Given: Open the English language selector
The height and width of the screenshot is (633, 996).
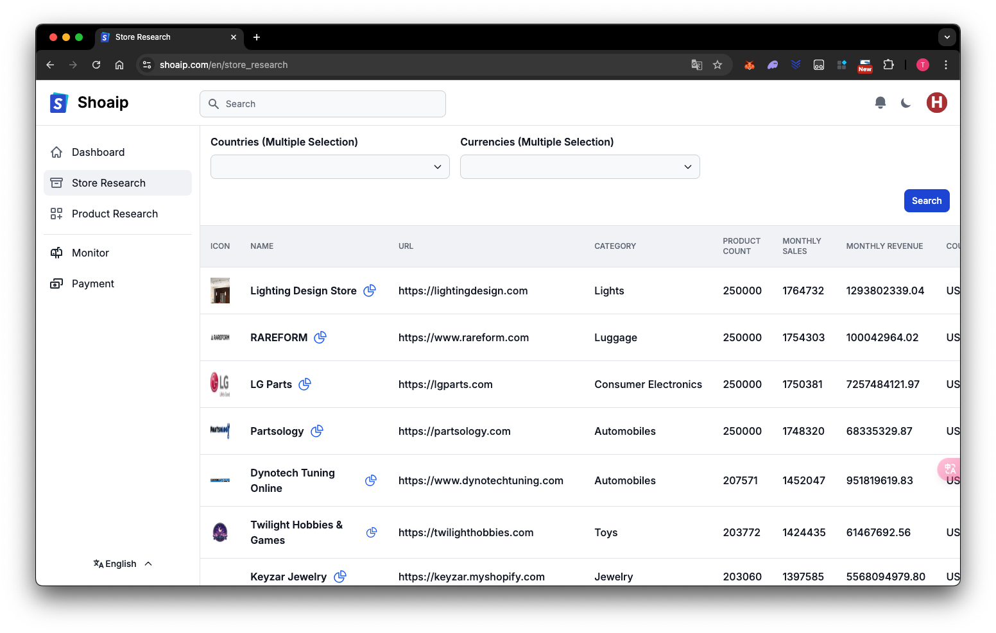Looking at the screenshot, I should pyautogui.click(x=123, y=564).
